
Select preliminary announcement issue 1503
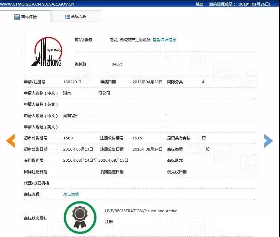(68, 138)
